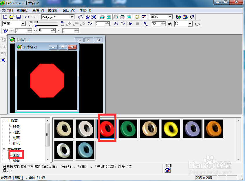Image resolution: width=245 pixels, height=181 pixels.
Task: Toggle the back face button
Action: [x=129, y=17]
